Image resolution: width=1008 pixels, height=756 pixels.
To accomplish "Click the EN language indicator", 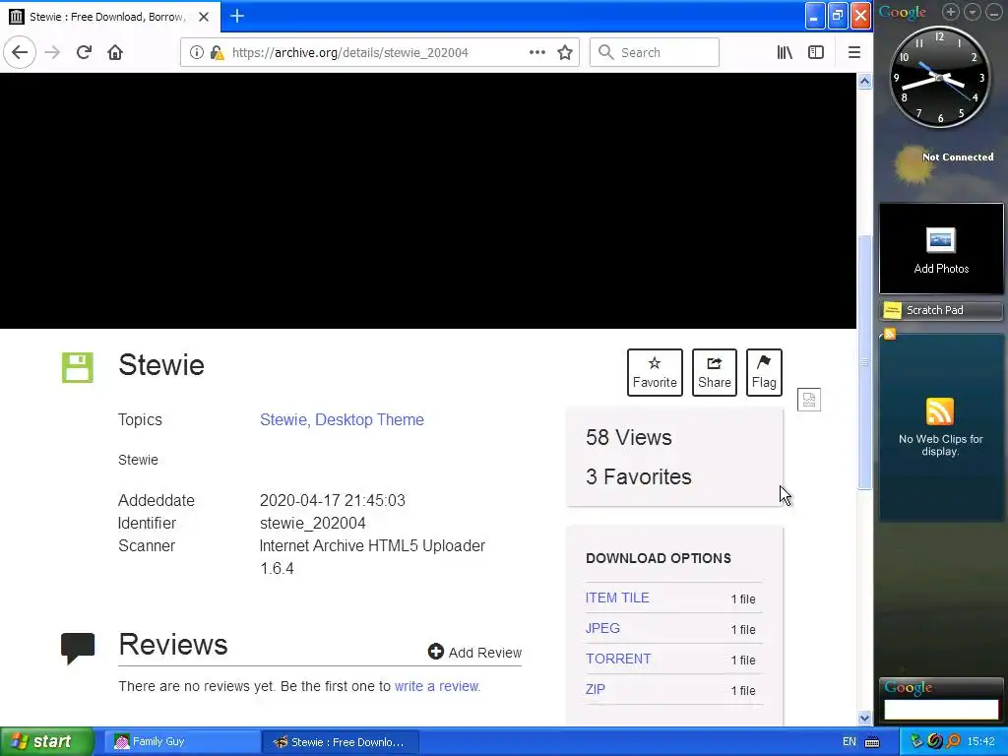I will coord(850,742).
